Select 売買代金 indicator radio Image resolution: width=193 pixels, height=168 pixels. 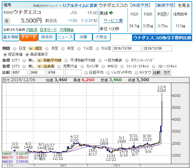pyautogui.click(x=59, y=67)
